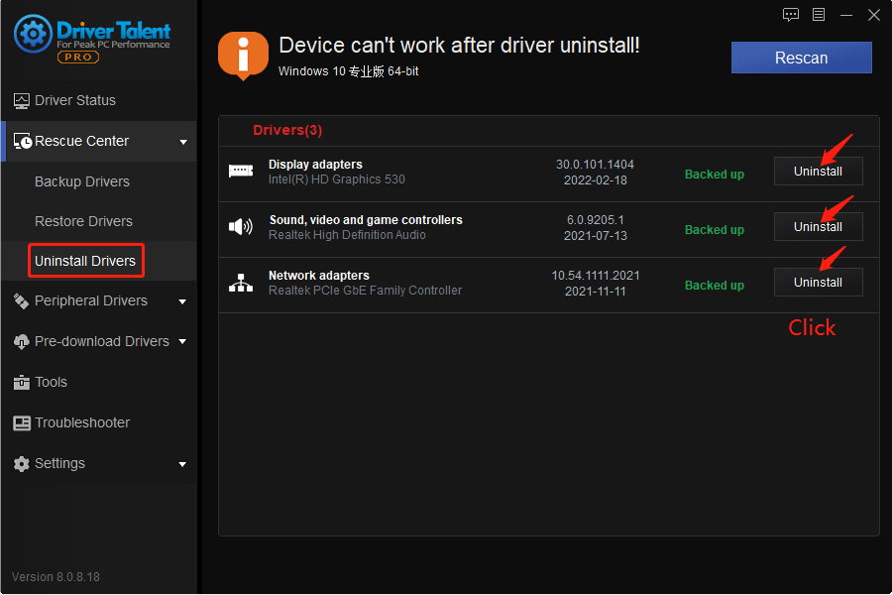This screenshot has width=892, height=595.
Task: Click the PRO badge under logo
Action: (78, 57)
